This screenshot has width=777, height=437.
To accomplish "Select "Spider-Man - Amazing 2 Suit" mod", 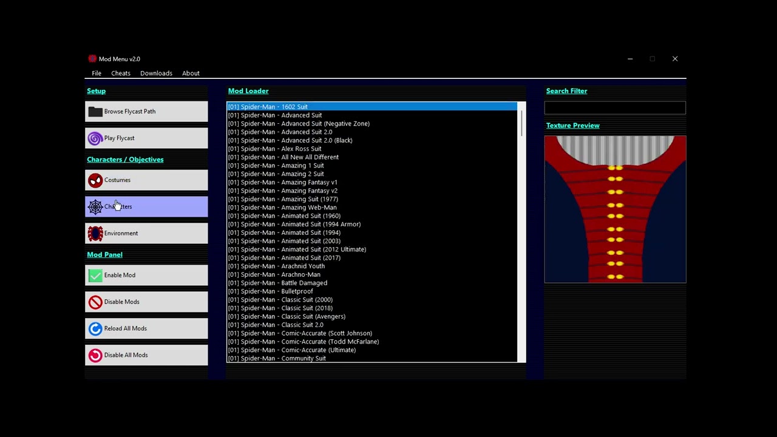I will [372, 174].
